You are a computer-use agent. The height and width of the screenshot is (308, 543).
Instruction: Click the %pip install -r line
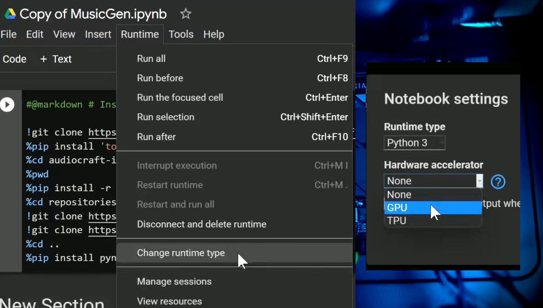(68, 188)
